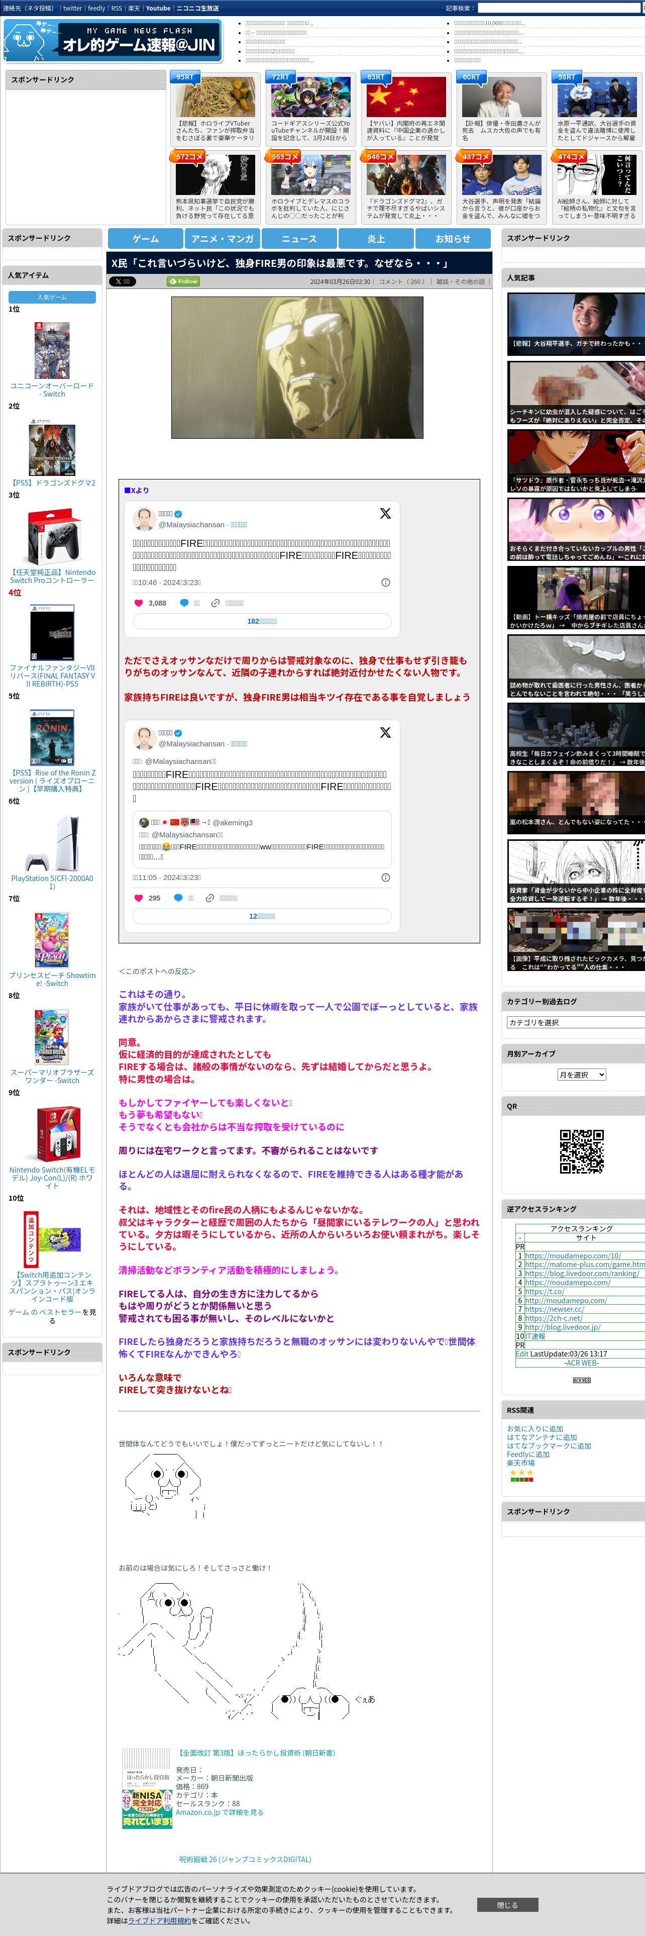
Task: Open IT速報 ranking link
Action: 534,1335
